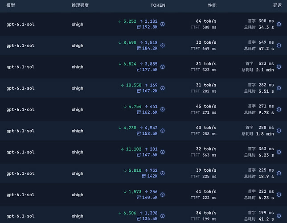Click cache archive icon next to 142K
The height and width of the screenshot is (223, 287).
pos(143,176)
